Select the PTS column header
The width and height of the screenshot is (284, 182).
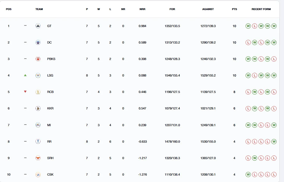pyautogui.click(x=234, y=9)
